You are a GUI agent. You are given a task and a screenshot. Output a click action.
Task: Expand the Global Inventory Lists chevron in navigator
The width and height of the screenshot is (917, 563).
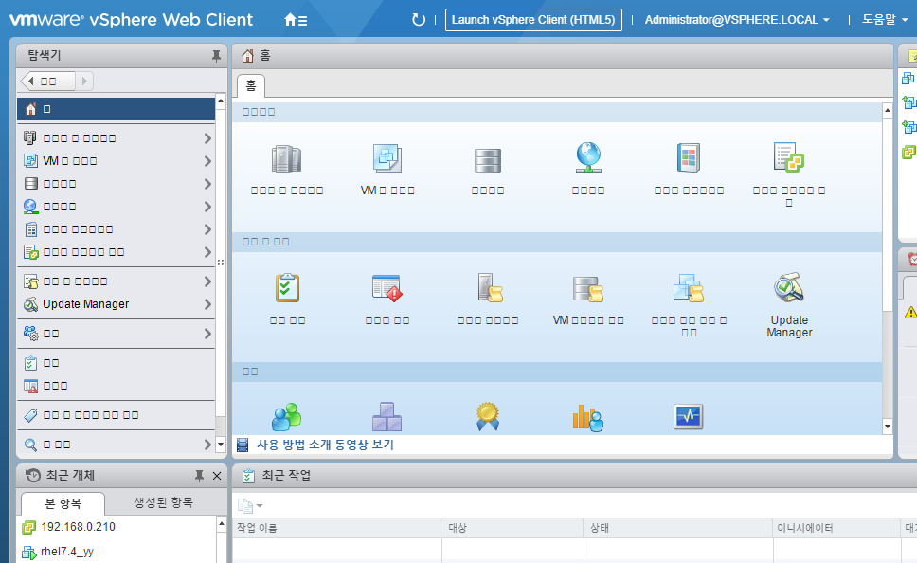coord(207,252)
